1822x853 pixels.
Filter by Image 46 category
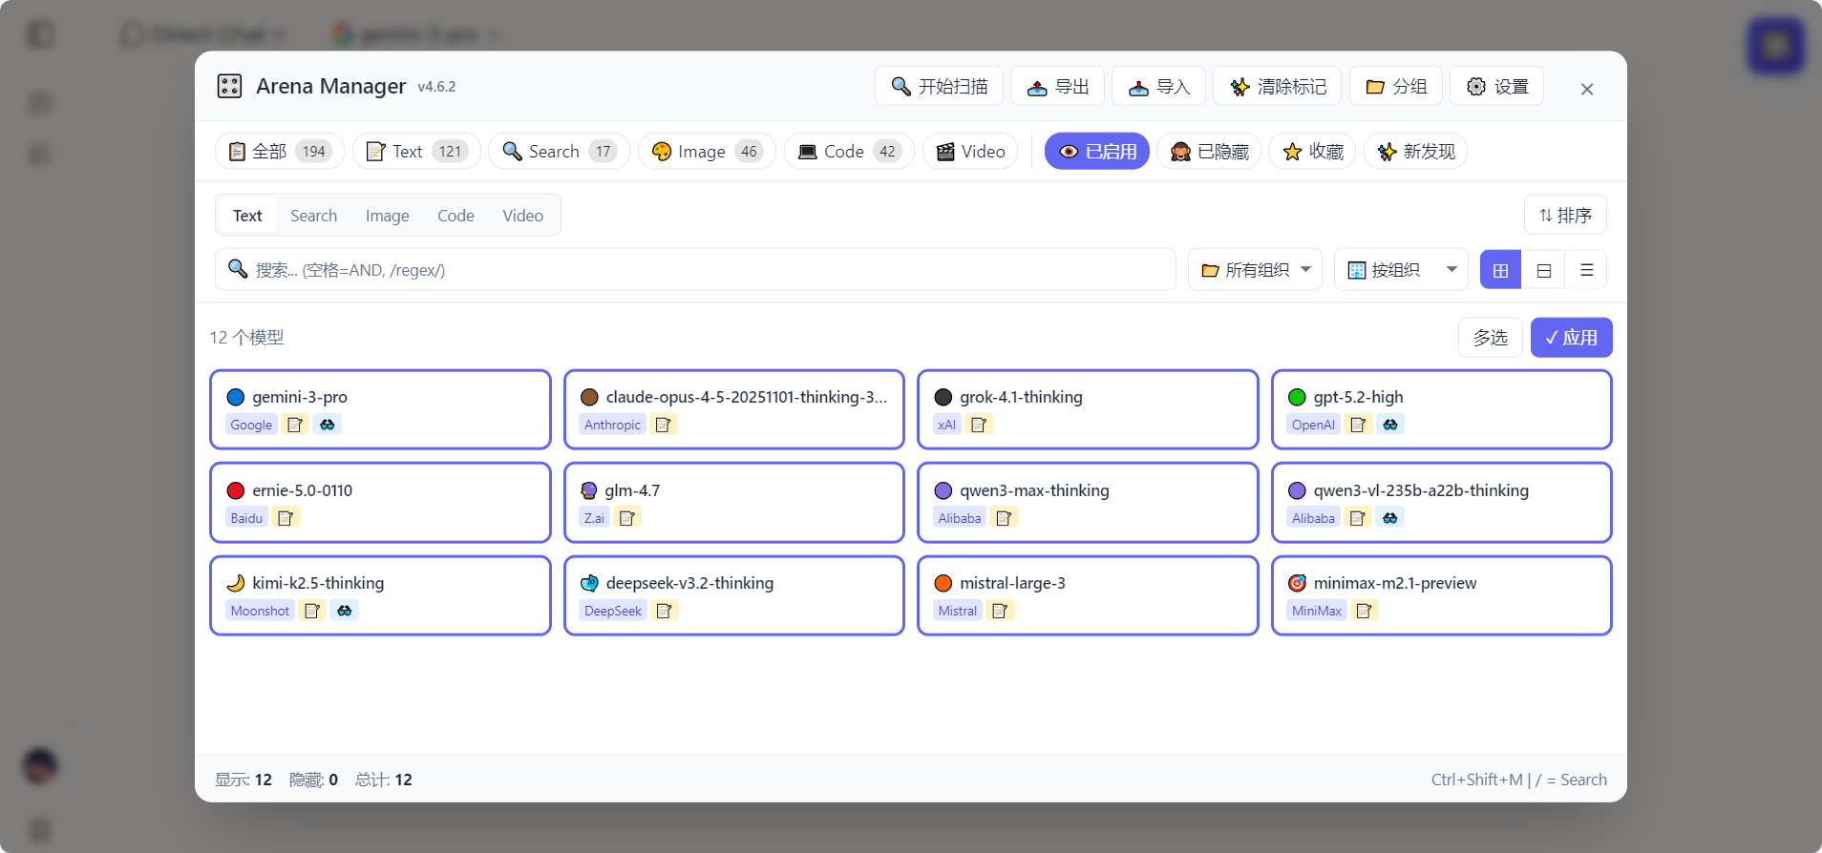(707, 151)
